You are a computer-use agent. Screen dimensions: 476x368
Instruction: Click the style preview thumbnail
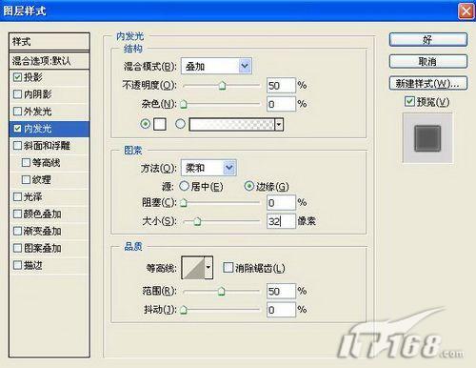click(x=427, y=138)
